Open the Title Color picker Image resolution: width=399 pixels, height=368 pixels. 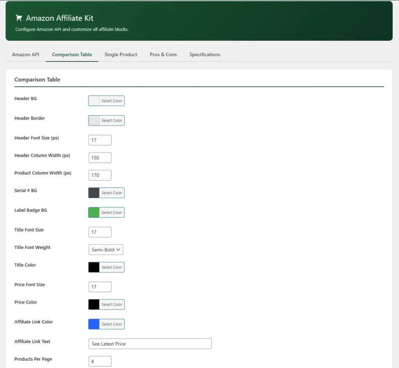pos(106,267)
